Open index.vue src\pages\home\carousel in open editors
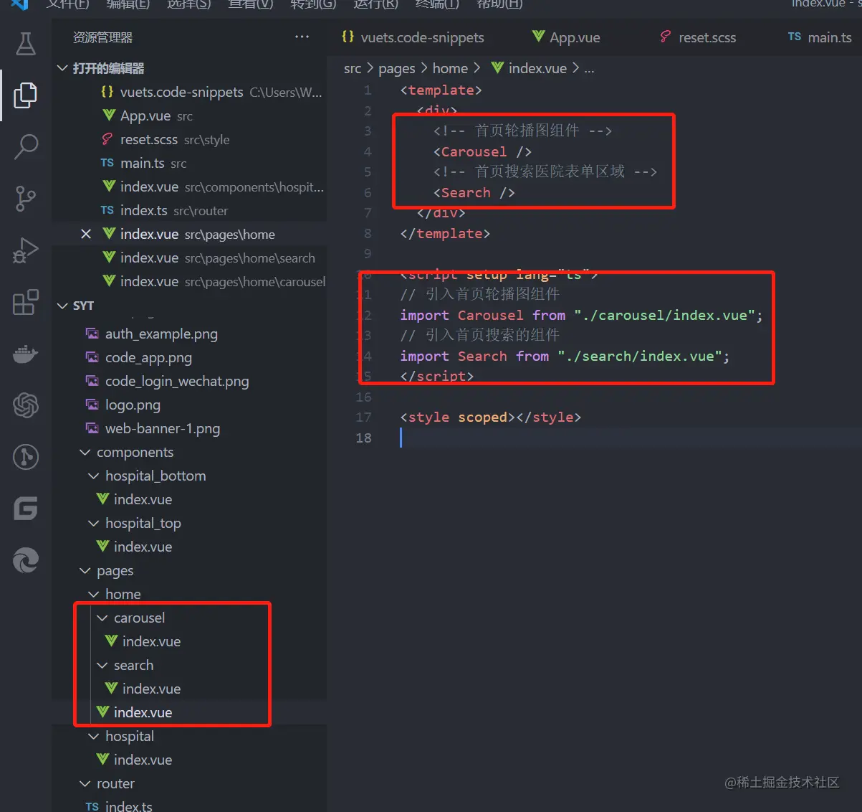862x812 pixels. coord(189,281)
